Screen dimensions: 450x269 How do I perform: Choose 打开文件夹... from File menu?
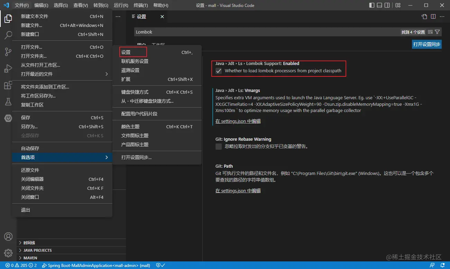[x=62, y=56]
